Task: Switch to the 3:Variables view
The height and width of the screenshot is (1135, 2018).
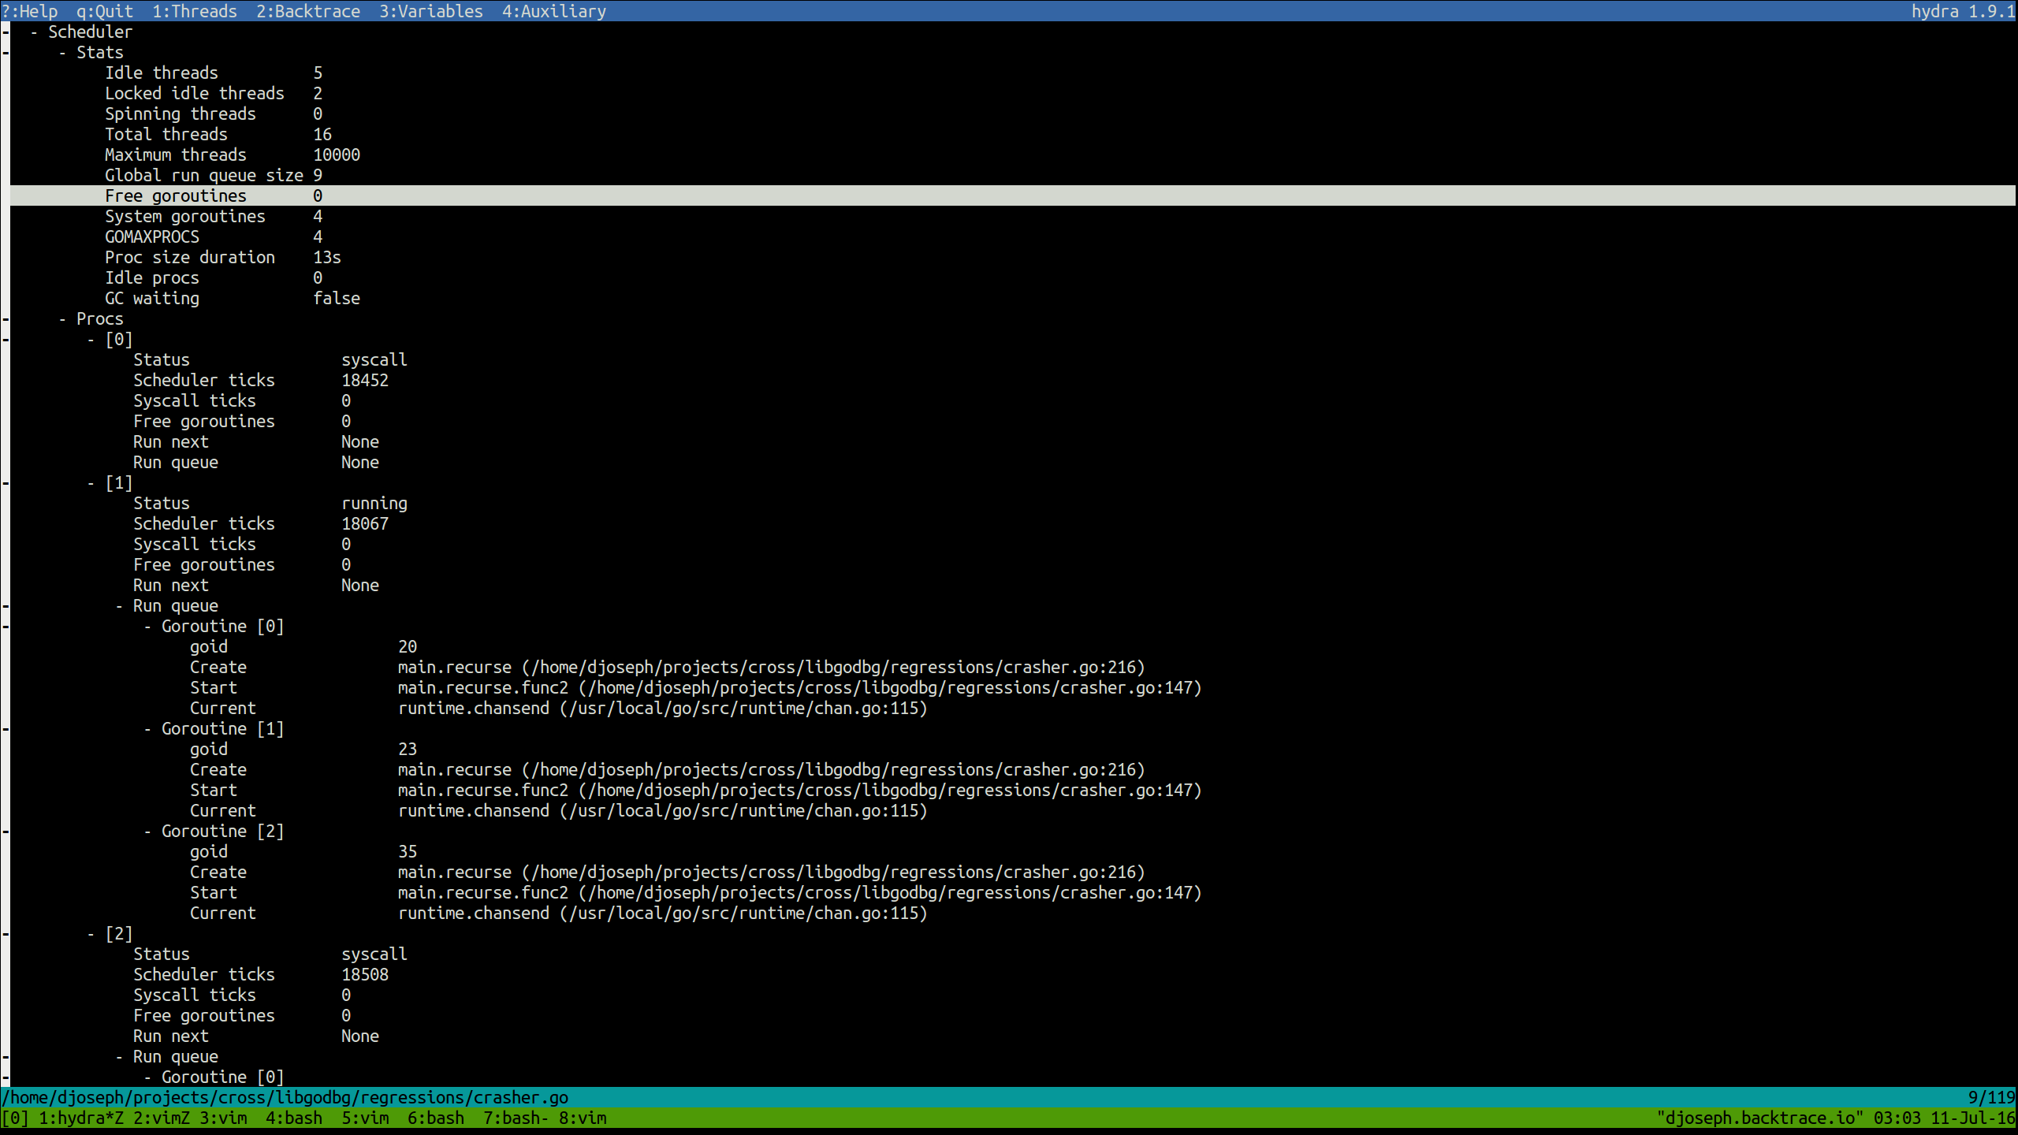Action: tap(431, 11)
